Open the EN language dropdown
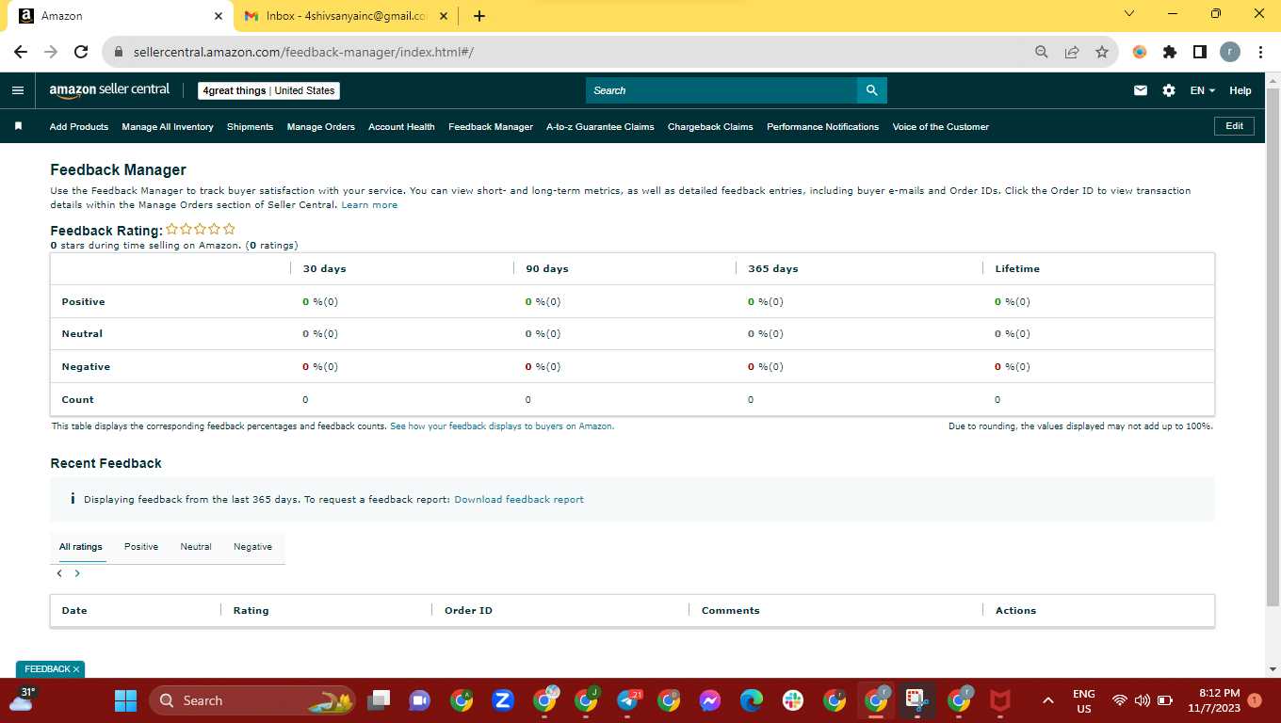This screenshot has height=723, width=1281. [1203, 90]
